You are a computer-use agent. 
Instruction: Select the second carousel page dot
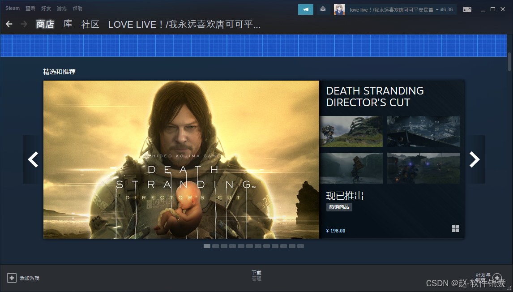click(216, 246)
